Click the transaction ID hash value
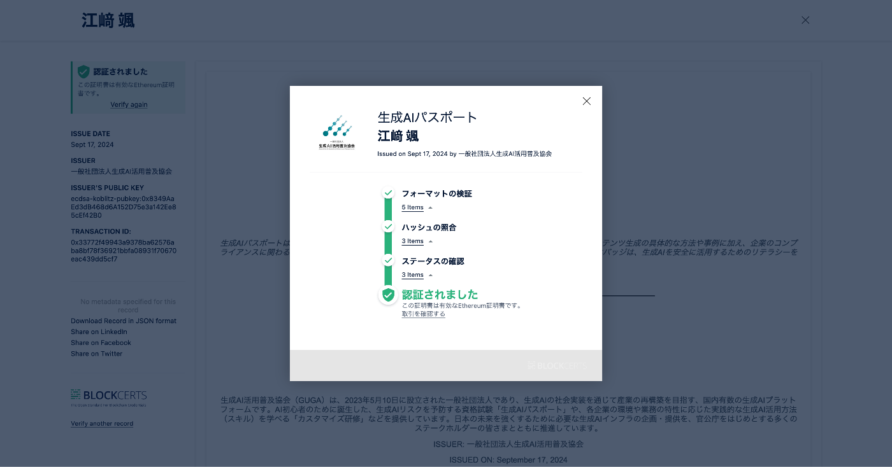 pyautogui.click(x=124, y=251)
